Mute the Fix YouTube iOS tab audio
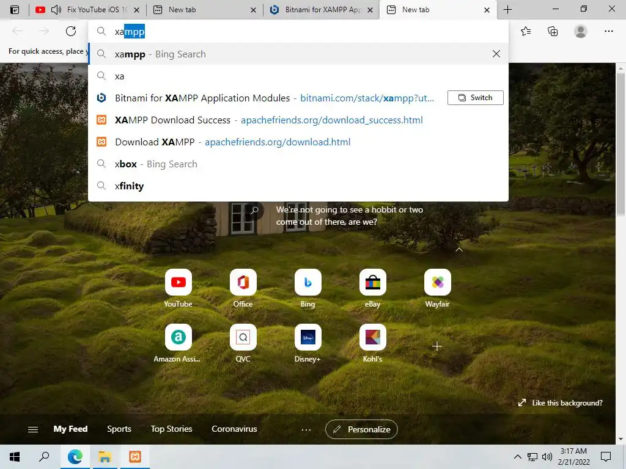This screenshot has width=626, height=469. (x=56, y=10)
